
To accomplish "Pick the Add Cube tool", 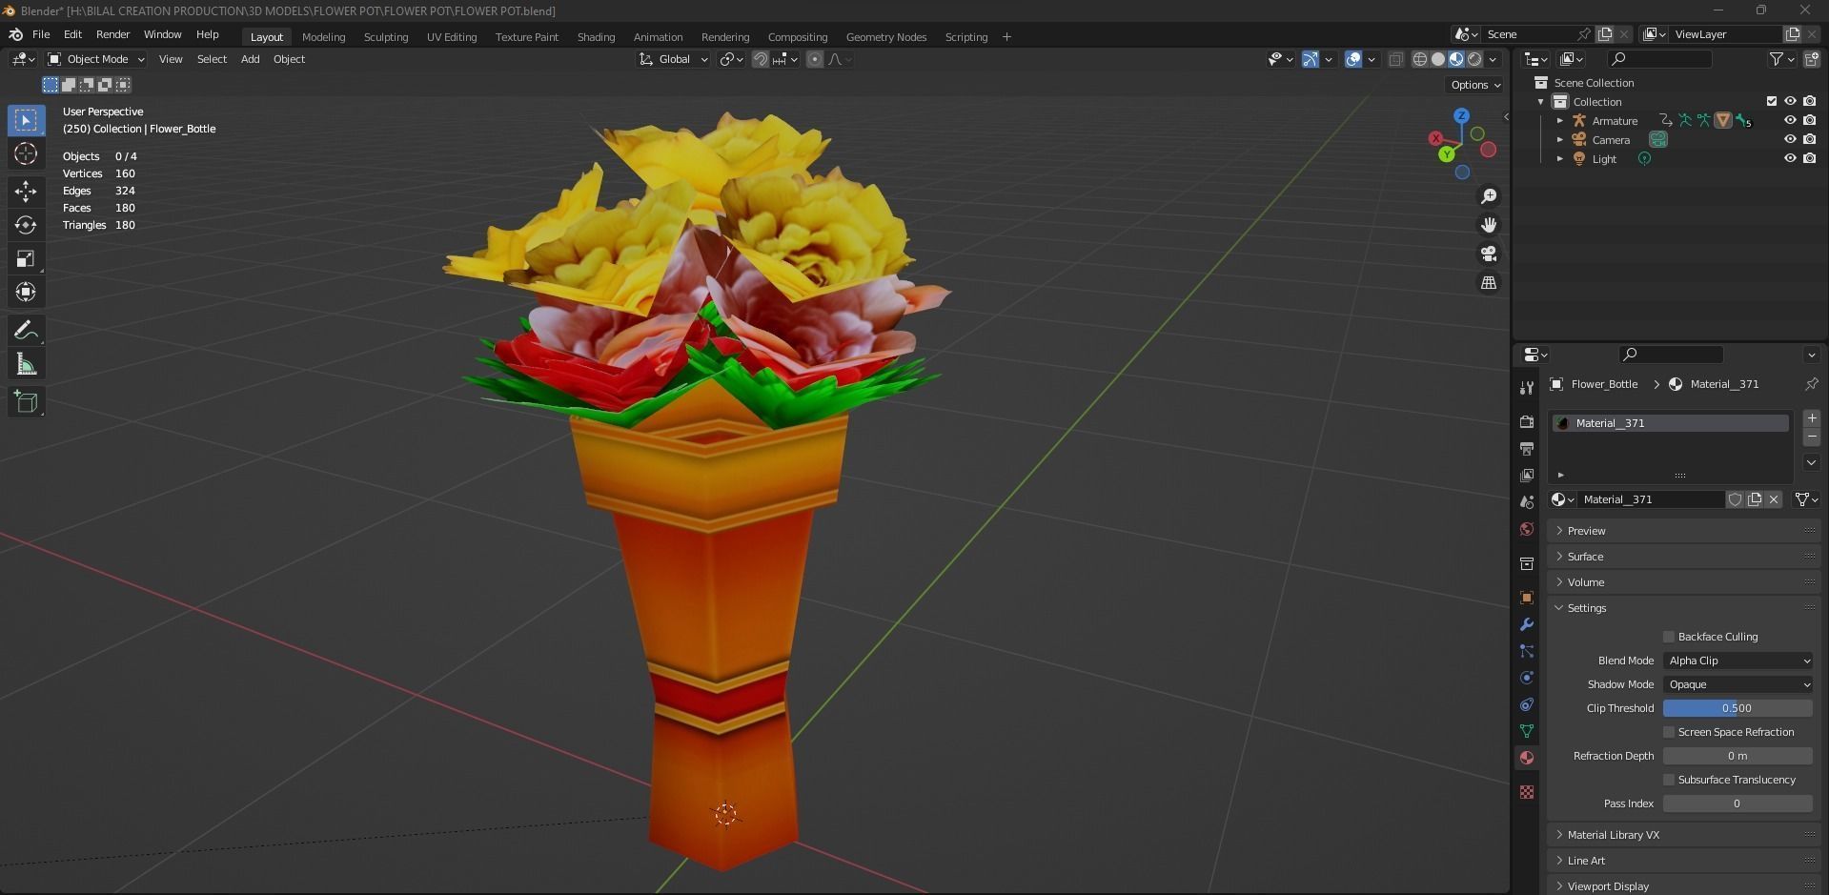I will pos(26,402).
